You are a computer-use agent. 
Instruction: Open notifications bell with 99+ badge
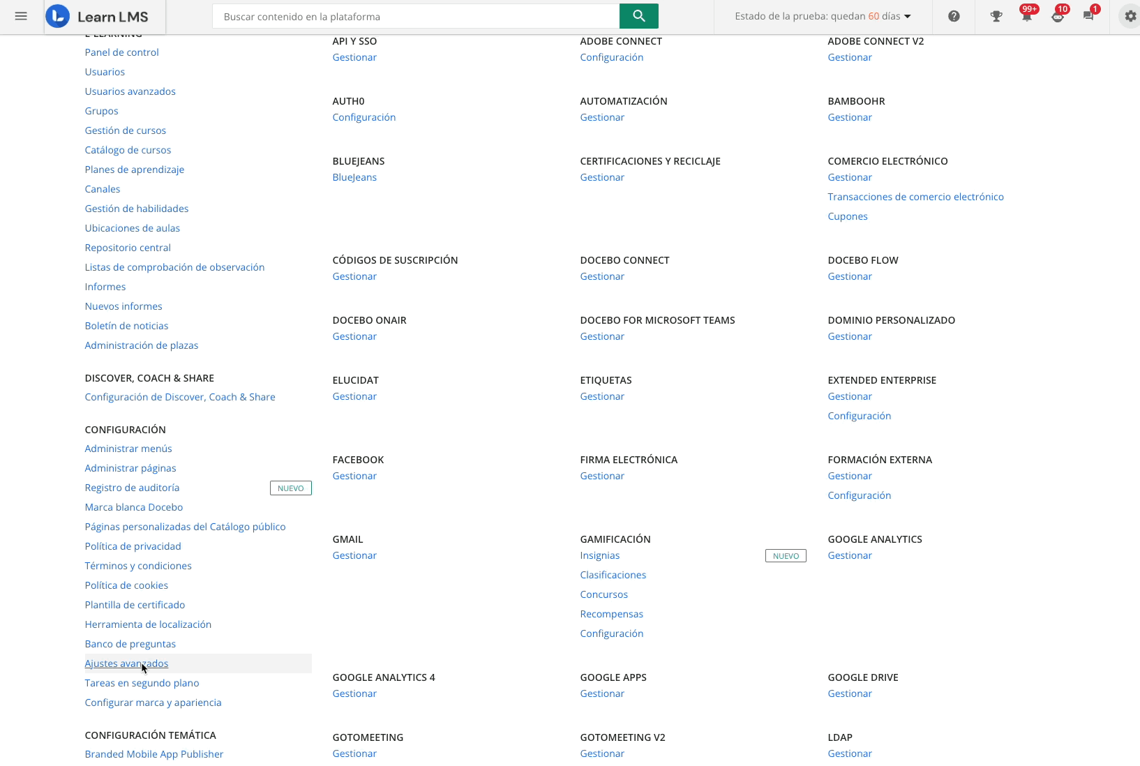pos(1027,15)
